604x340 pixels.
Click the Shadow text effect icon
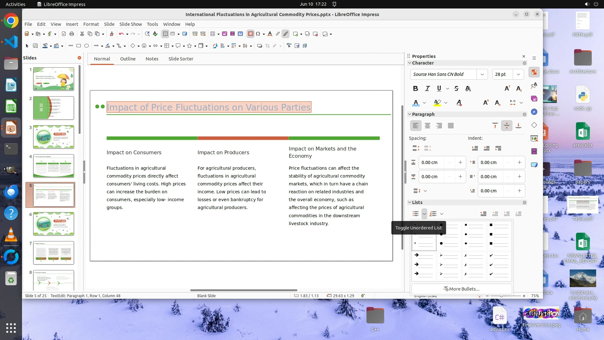(468, 88)
